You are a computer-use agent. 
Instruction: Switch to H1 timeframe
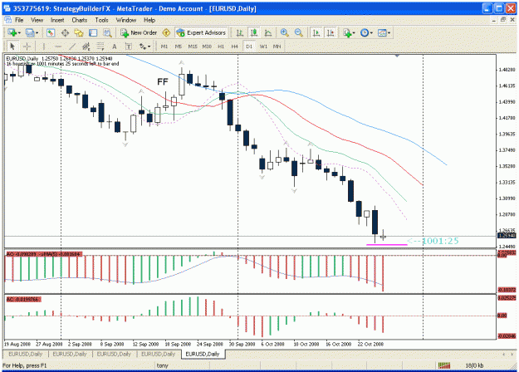point(221,46)
